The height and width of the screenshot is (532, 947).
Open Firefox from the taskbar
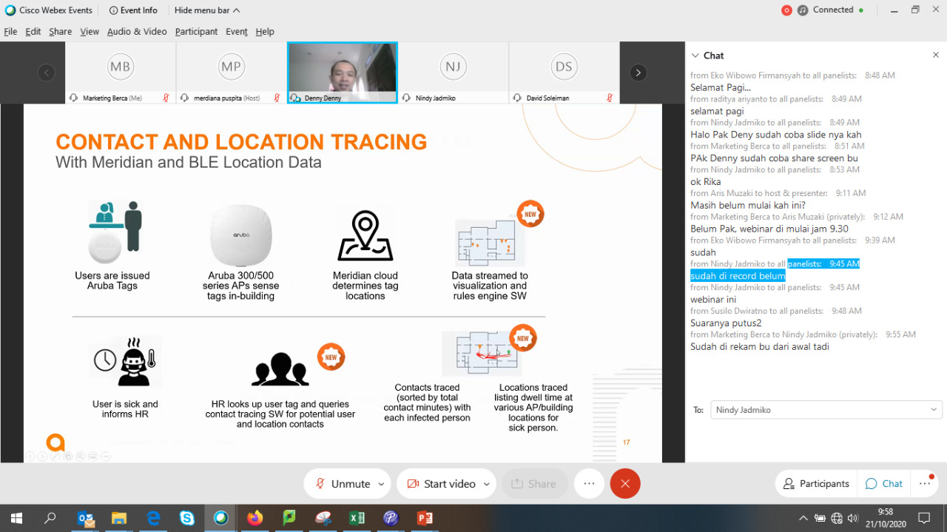(255, 519)
